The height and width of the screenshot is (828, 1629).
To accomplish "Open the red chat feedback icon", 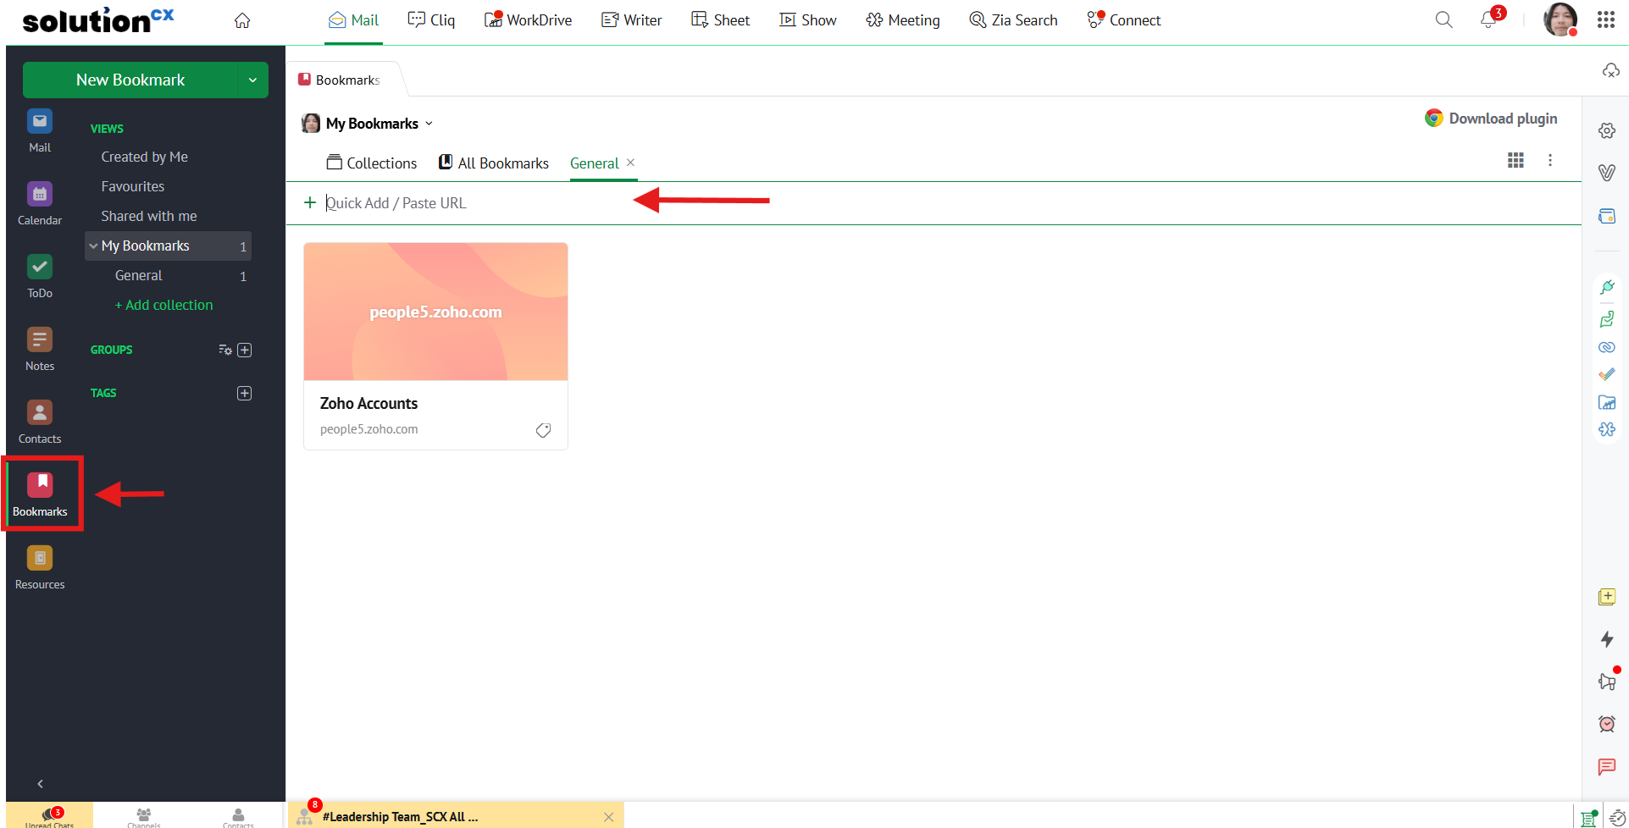I will point(1607,767).
